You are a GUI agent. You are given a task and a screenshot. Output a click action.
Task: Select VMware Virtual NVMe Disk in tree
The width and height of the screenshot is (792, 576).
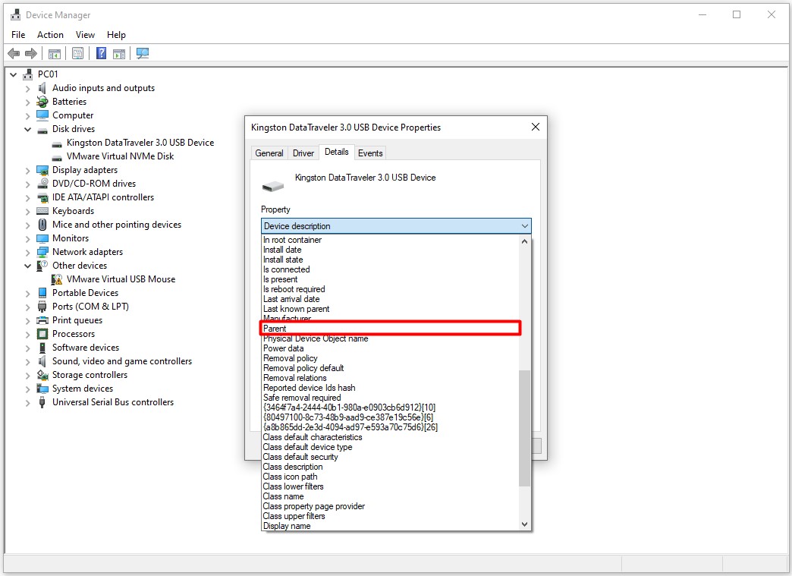[x=120, y=156]
